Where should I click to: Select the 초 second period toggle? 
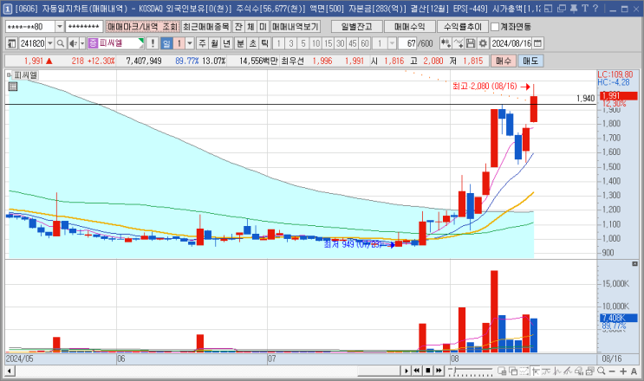click(x=253, y=43)
